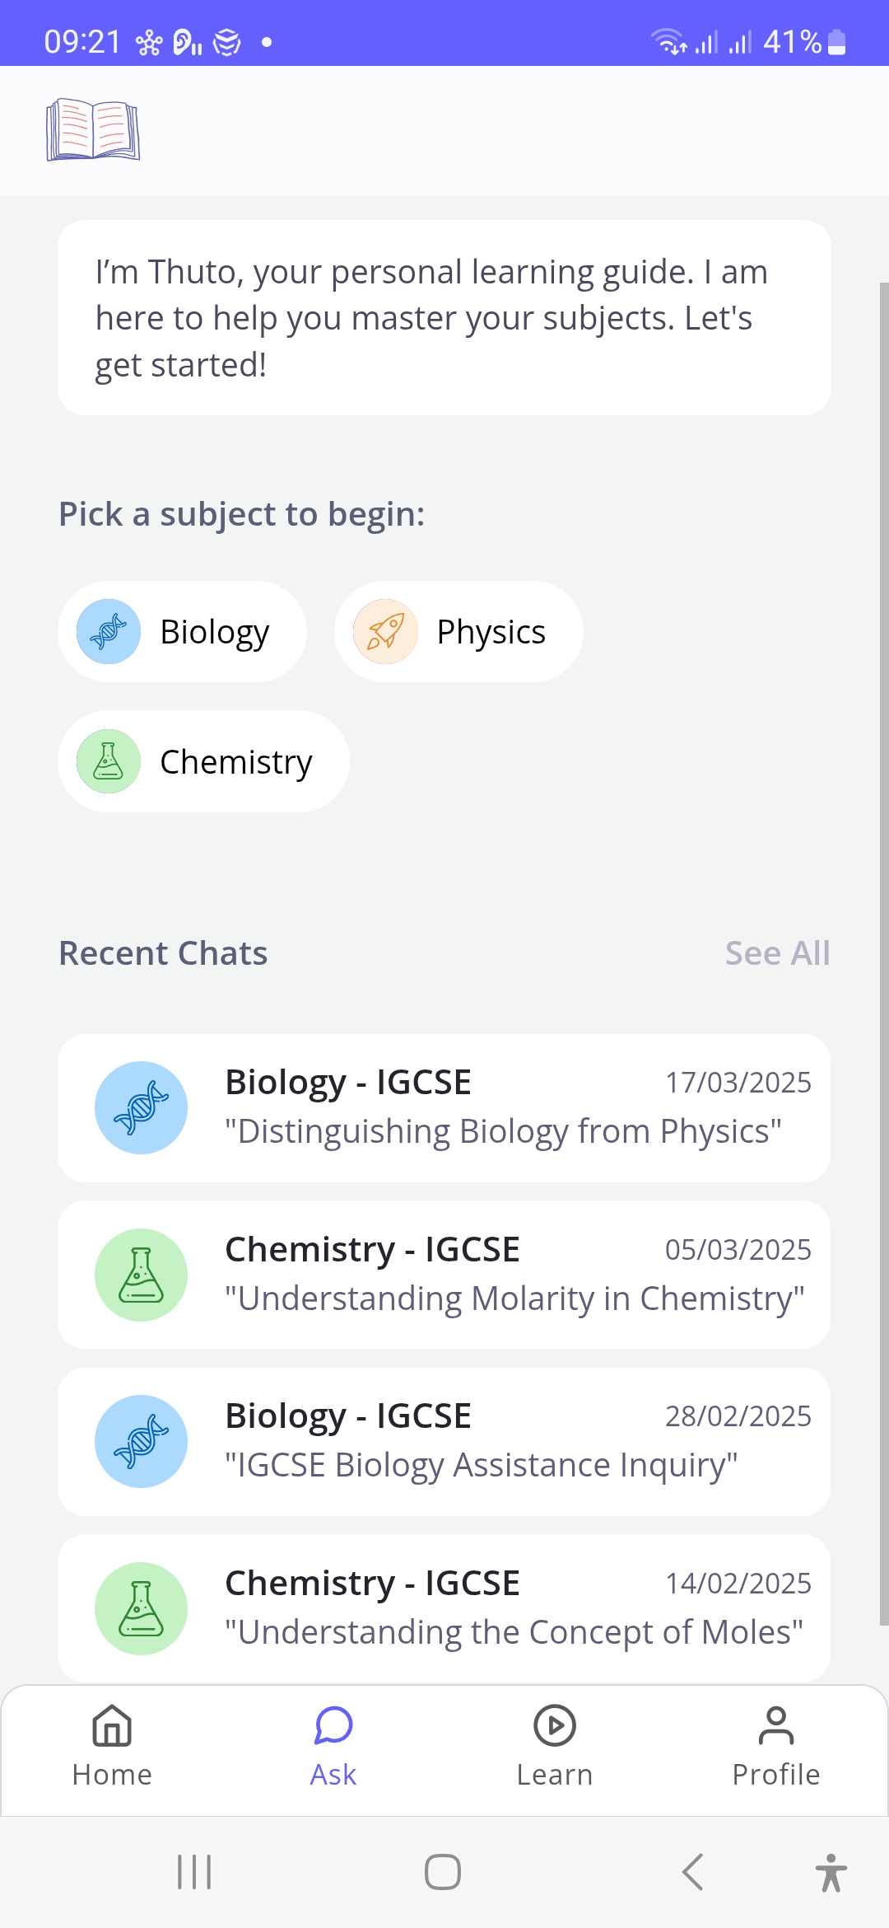Tap the Android back navigation arrow

pos(693,1872)
